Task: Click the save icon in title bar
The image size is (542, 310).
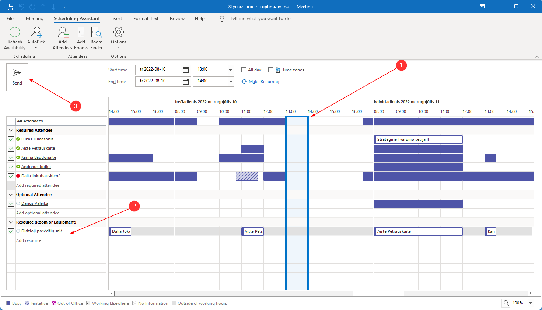Action: point(11,7)
